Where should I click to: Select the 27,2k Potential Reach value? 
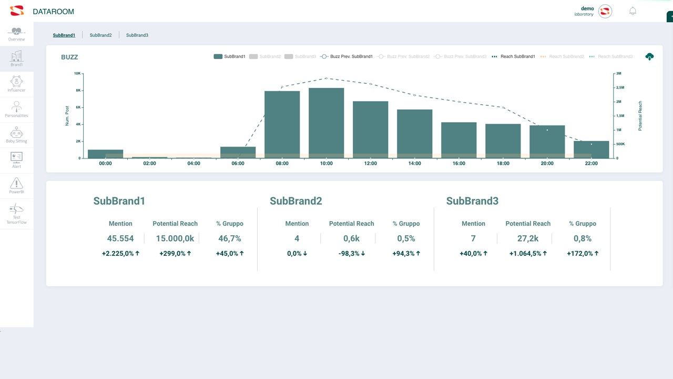(x=528, y=238)
